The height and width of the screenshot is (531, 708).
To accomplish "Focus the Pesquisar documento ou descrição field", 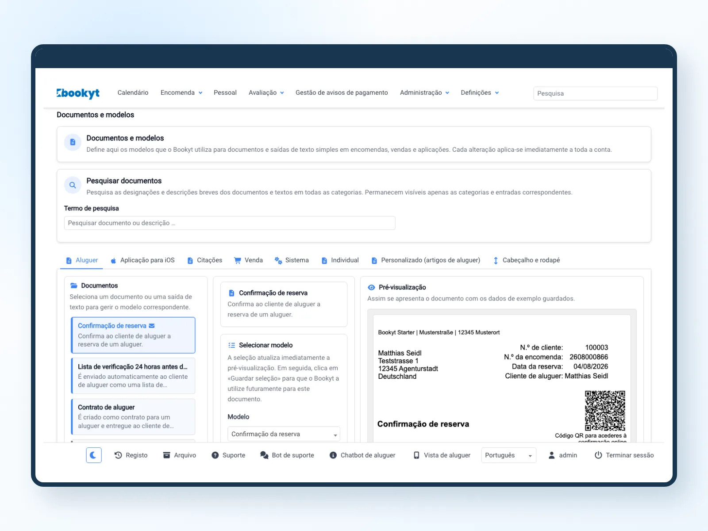I will (230, 223).
